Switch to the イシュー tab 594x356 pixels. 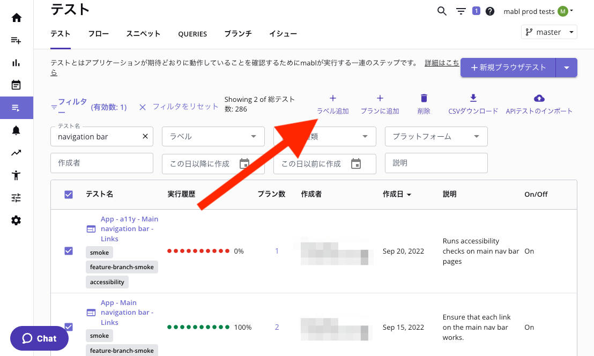(x=283, y=34)
